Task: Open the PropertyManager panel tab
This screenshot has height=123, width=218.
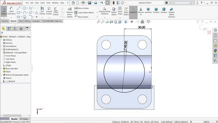Action: [x=9, y=29]
